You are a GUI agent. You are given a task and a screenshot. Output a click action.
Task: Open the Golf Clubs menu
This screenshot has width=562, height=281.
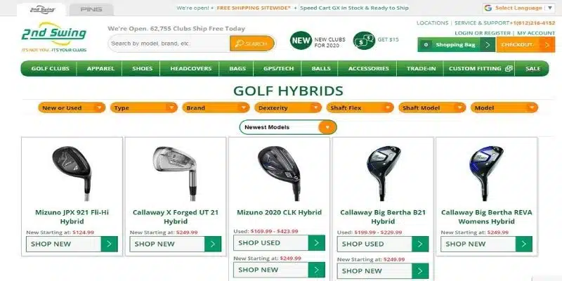(x=50, y=68)
